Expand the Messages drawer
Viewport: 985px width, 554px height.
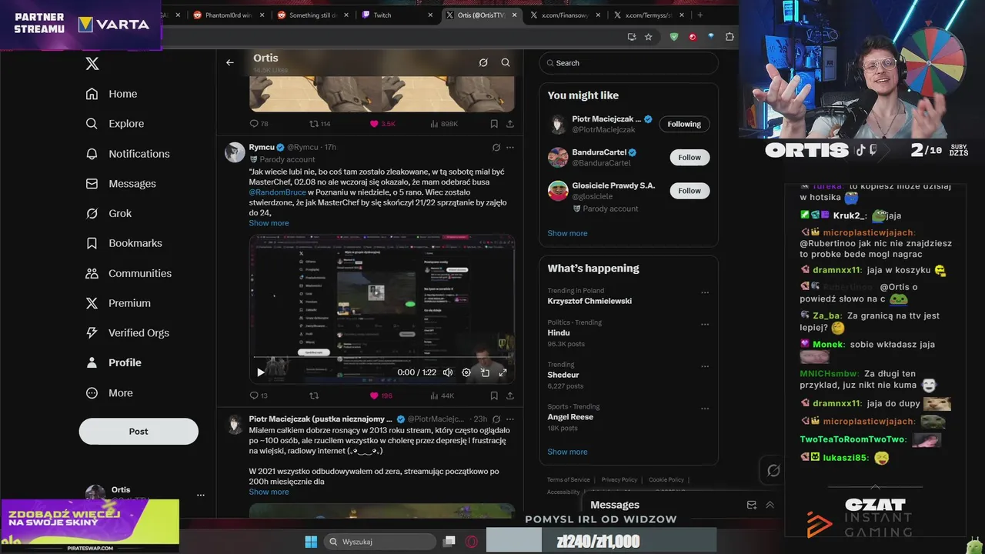click(x=770, y=505)
